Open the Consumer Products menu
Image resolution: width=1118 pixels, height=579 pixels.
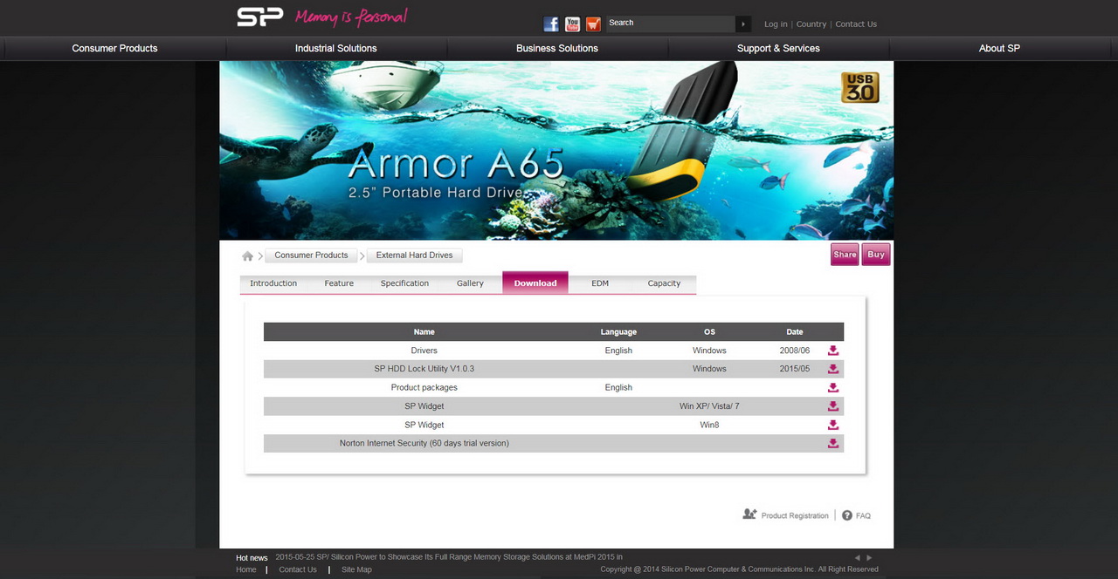(x=114, y=48)
